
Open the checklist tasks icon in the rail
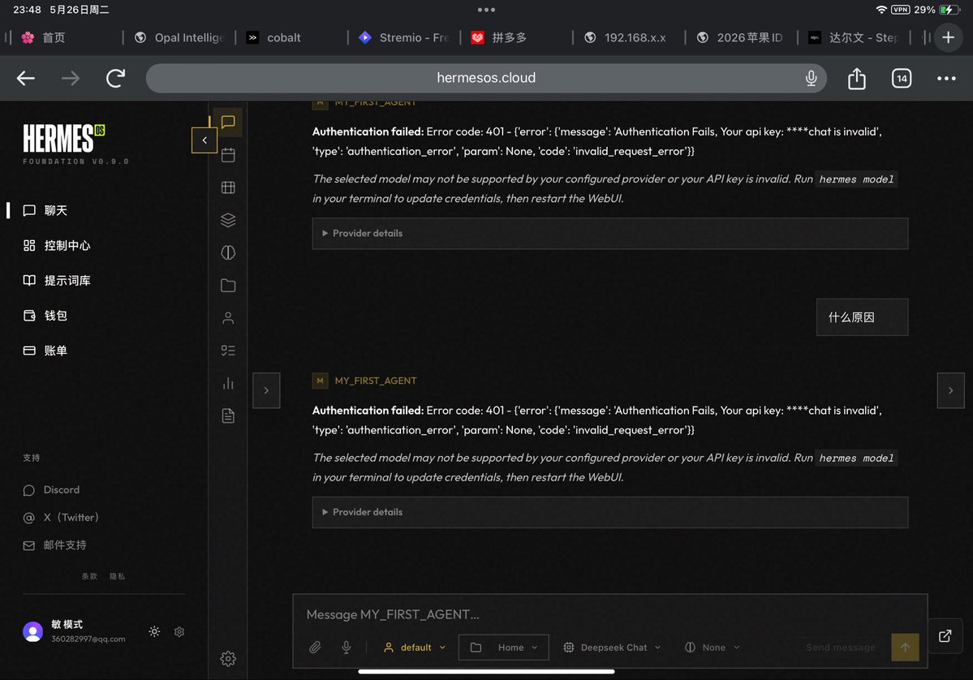228,351
